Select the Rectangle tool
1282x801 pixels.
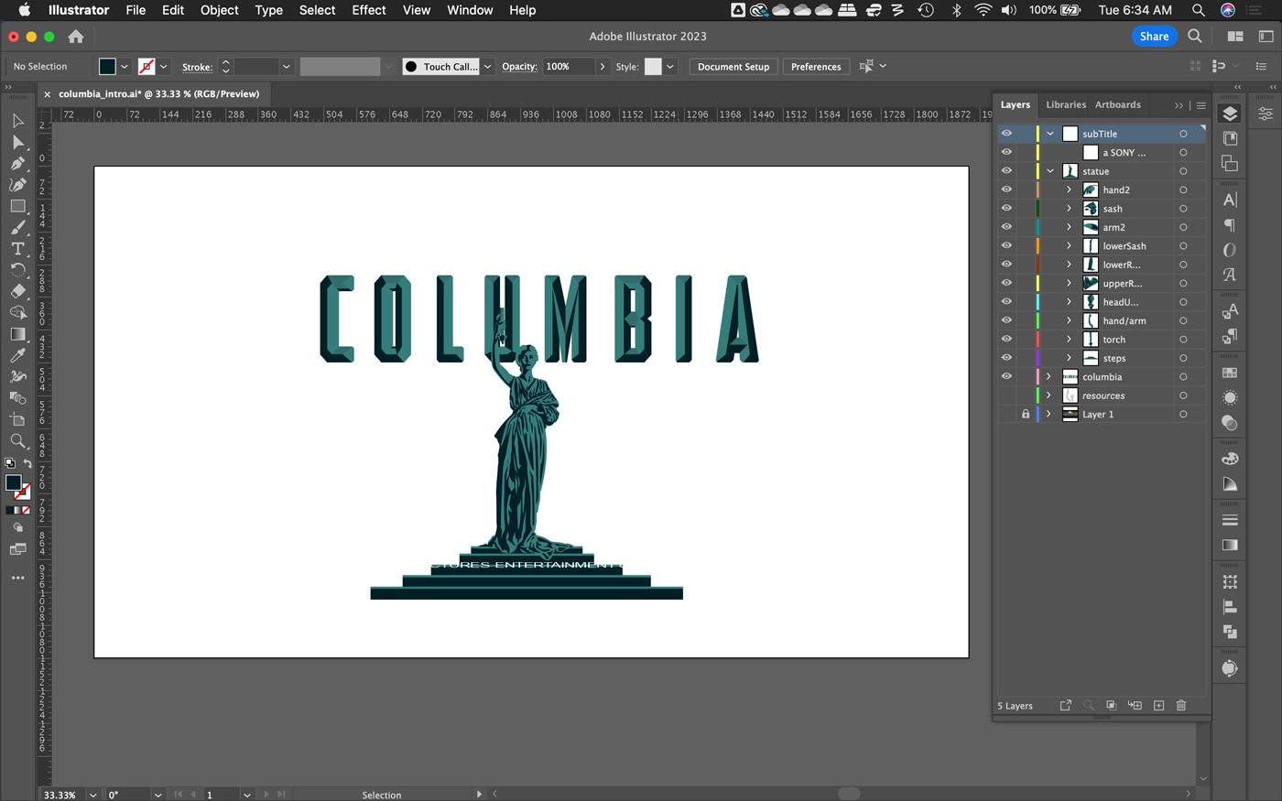coord(17,206)
